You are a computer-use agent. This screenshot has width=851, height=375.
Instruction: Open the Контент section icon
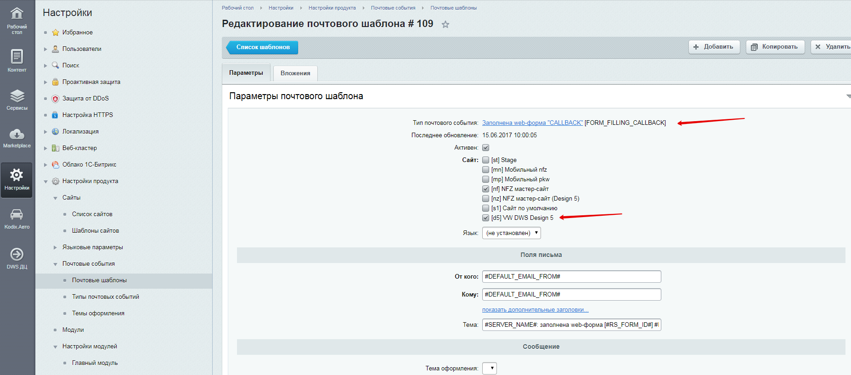[x=17, y=56]
